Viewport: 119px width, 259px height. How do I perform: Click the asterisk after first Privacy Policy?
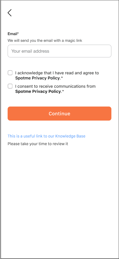pyautogui.click(x=62, y=78)
